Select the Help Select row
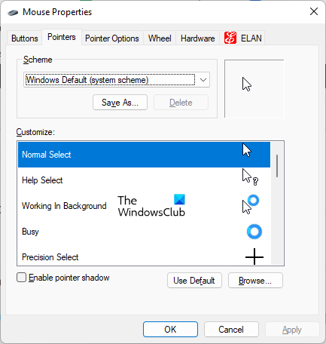Image resolution: width=326 pixels, height=344 pixels. (x=144, y=180)
